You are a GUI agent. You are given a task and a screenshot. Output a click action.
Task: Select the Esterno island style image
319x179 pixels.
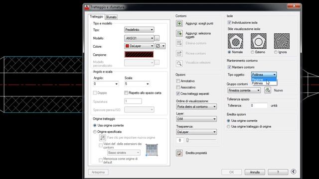pyautogui.click(x=258, y=41)
